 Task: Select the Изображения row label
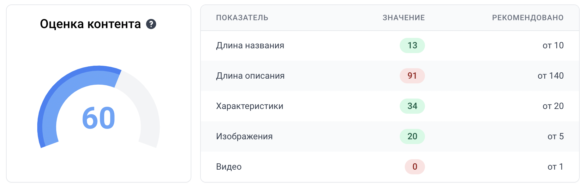[x=244, y=136]
